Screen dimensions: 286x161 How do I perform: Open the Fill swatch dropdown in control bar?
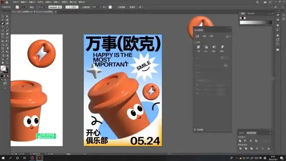[20, 7]
